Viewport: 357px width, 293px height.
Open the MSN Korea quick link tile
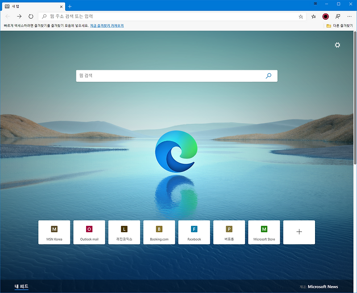tap(54, 232)
